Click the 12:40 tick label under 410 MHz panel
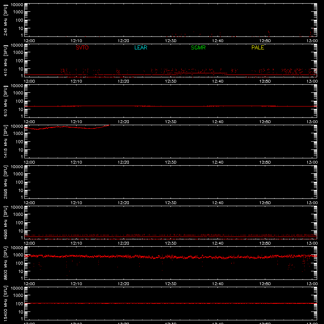324x324 pixels. 218,81
